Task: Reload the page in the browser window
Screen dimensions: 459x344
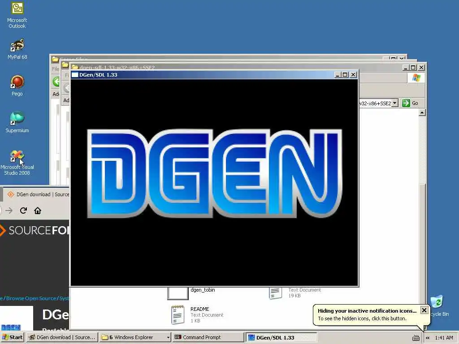Action: (23, 211)
